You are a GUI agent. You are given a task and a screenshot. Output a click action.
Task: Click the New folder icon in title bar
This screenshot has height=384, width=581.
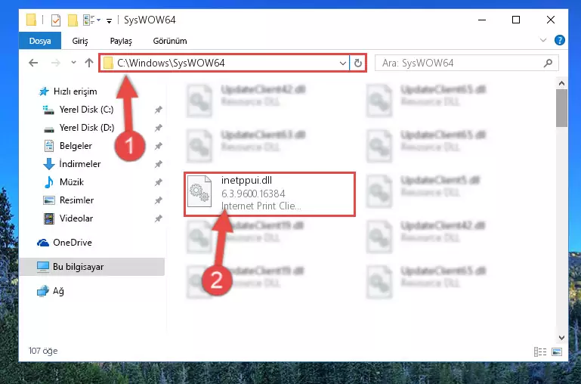73,20
